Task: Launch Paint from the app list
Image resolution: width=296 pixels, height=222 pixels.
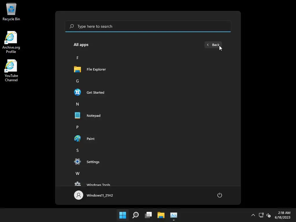Action: tap(148, 139)
